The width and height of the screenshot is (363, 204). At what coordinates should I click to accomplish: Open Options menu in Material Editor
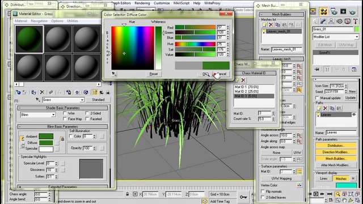point(57,21)
